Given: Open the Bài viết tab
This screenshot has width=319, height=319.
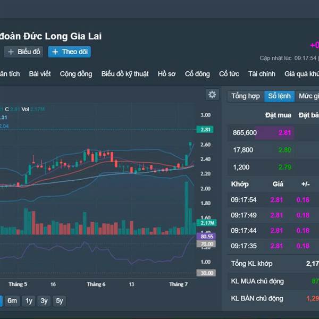Looking at the screenshot, I should click(40, 74).
